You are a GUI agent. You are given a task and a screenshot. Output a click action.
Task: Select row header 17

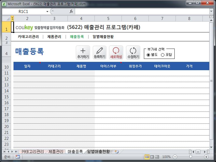coord(6,109)
